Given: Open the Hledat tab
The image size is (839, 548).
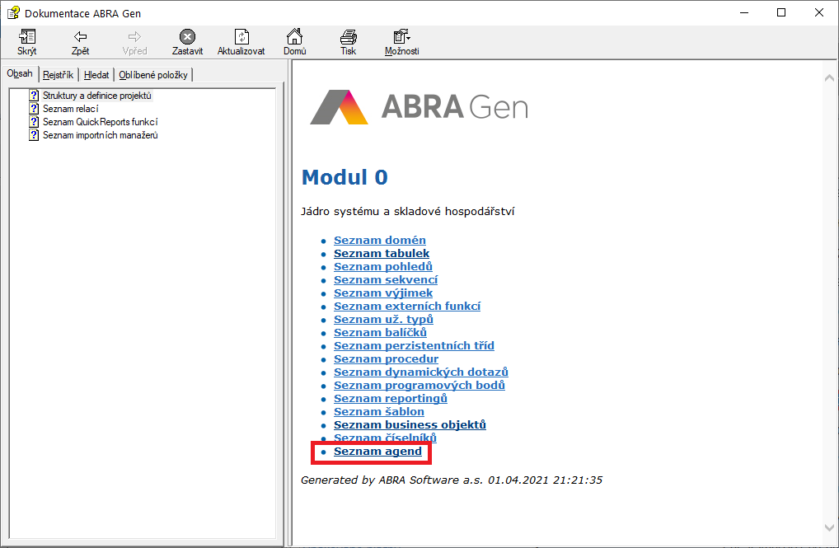Looking at the screenshot, I should (x=96, y=73).
